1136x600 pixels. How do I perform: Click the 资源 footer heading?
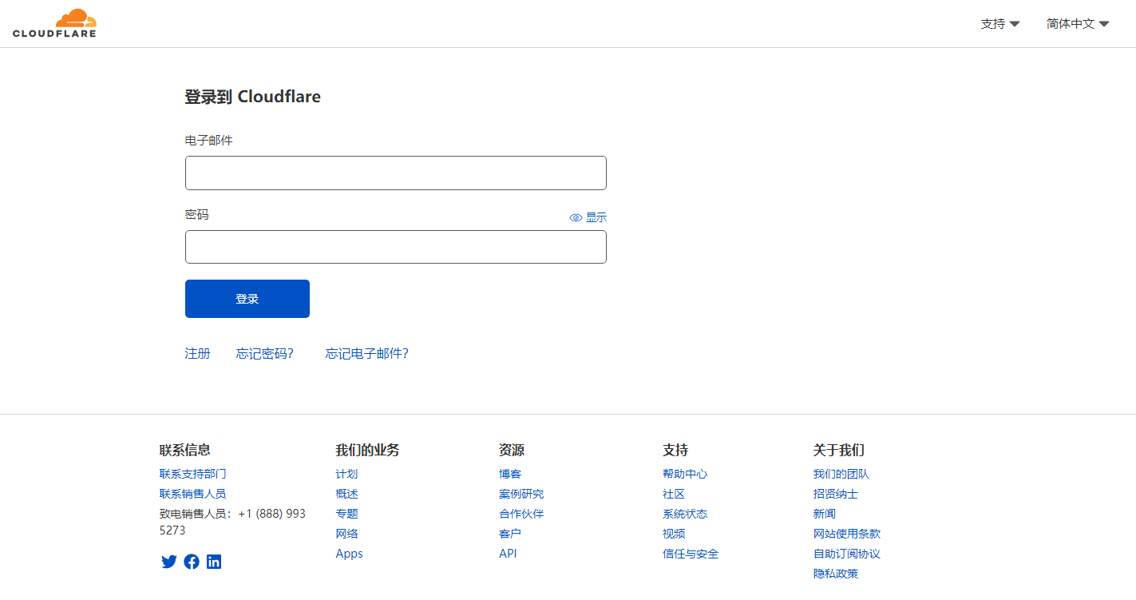(x=512, y=450)
